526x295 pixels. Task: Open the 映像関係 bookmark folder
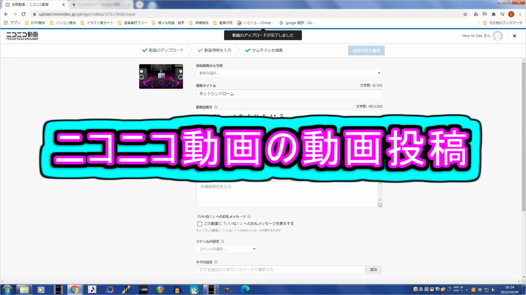(x=198, y=23)
